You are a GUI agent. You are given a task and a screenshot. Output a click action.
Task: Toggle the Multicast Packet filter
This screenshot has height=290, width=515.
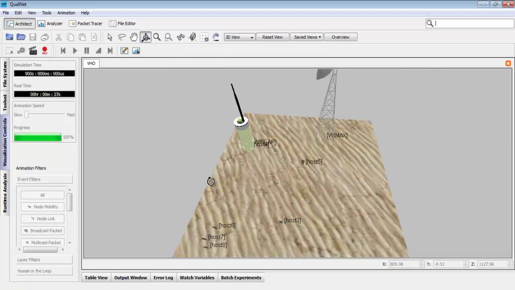tap(42, 242)
